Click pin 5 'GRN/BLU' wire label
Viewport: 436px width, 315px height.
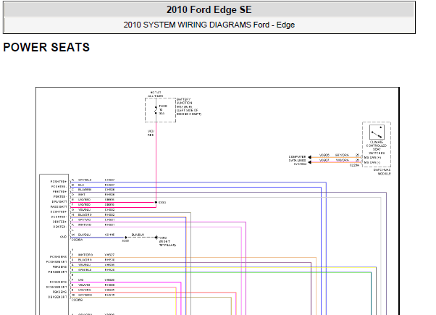pos(85,269)
